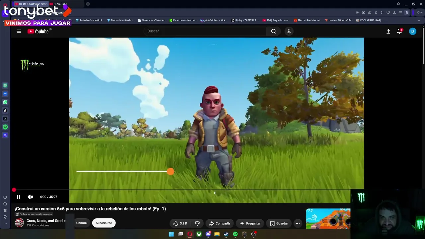Image resolution: width=425 pixels, height=239 pixels.
Task: Open more actions three-dot menu
Action: pos(298,223)
